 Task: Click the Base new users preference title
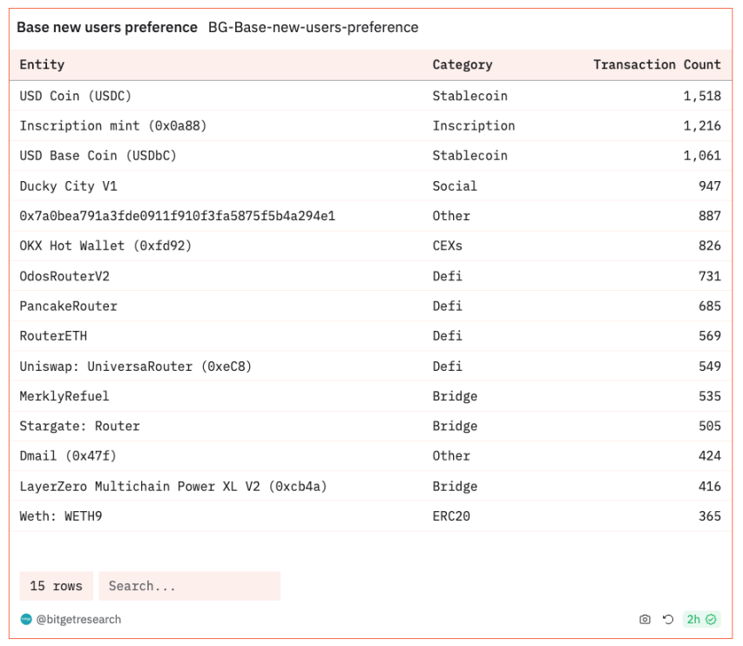click(x=107, y=28)
